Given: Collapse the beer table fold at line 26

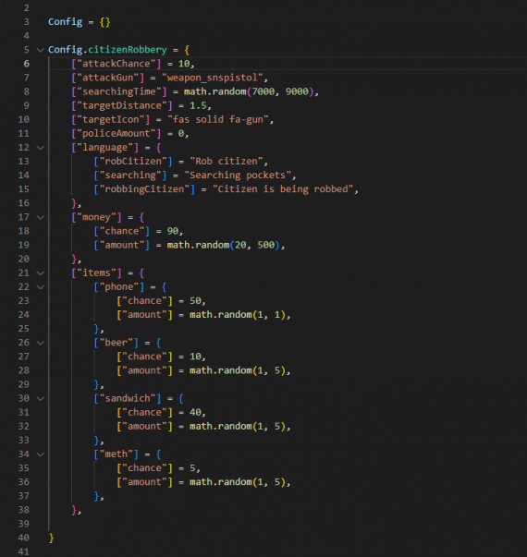Looking at the screenshot, I should tap(41, 343).
